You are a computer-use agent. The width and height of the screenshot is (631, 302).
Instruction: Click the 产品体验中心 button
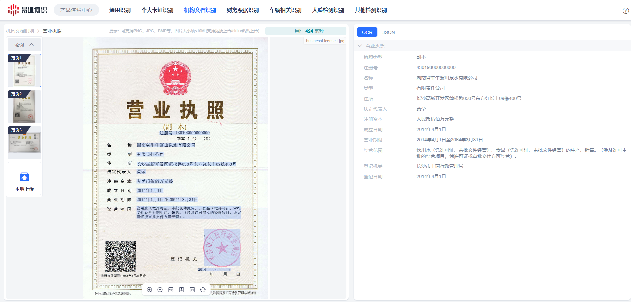(x=76, y=10)
